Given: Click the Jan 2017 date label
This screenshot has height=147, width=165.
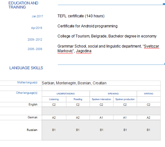Looking at the screenshot, I should pyautogui.click(x=37, y=16).
